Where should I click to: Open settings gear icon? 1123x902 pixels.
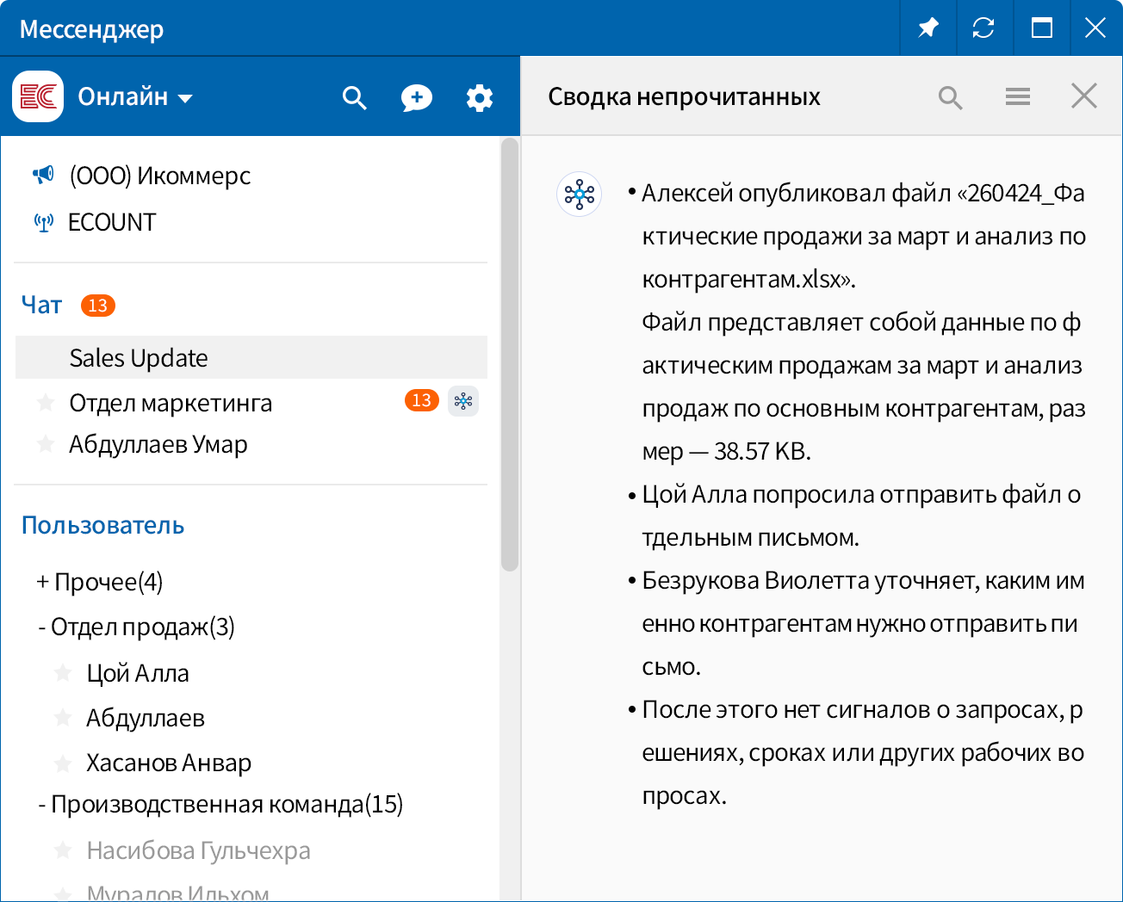[x=480, y=97]
